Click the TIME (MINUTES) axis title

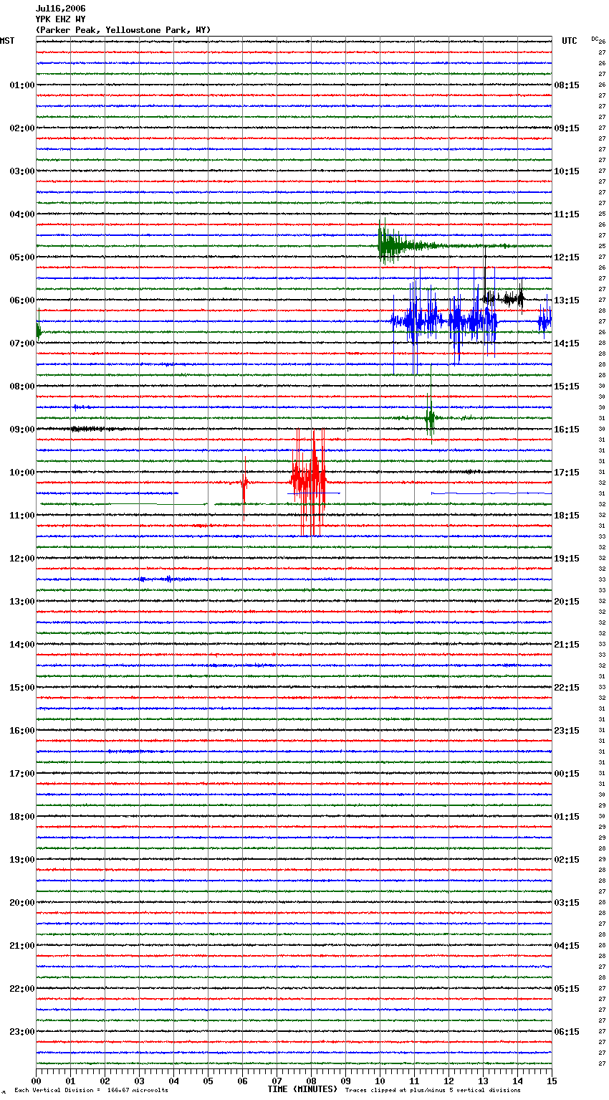pos(302,1089)
